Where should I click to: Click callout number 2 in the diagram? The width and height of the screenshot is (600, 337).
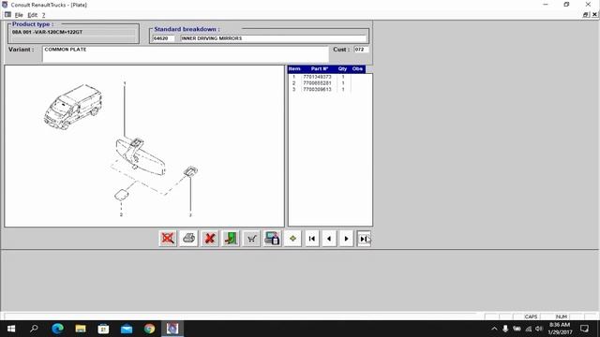point(121,214)
